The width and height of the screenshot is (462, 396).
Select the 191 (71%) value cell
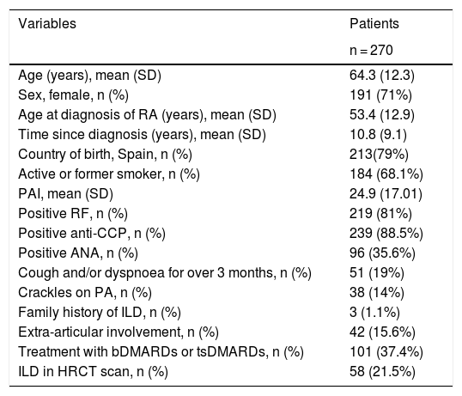pyautogui.click(x=380, y=95)
